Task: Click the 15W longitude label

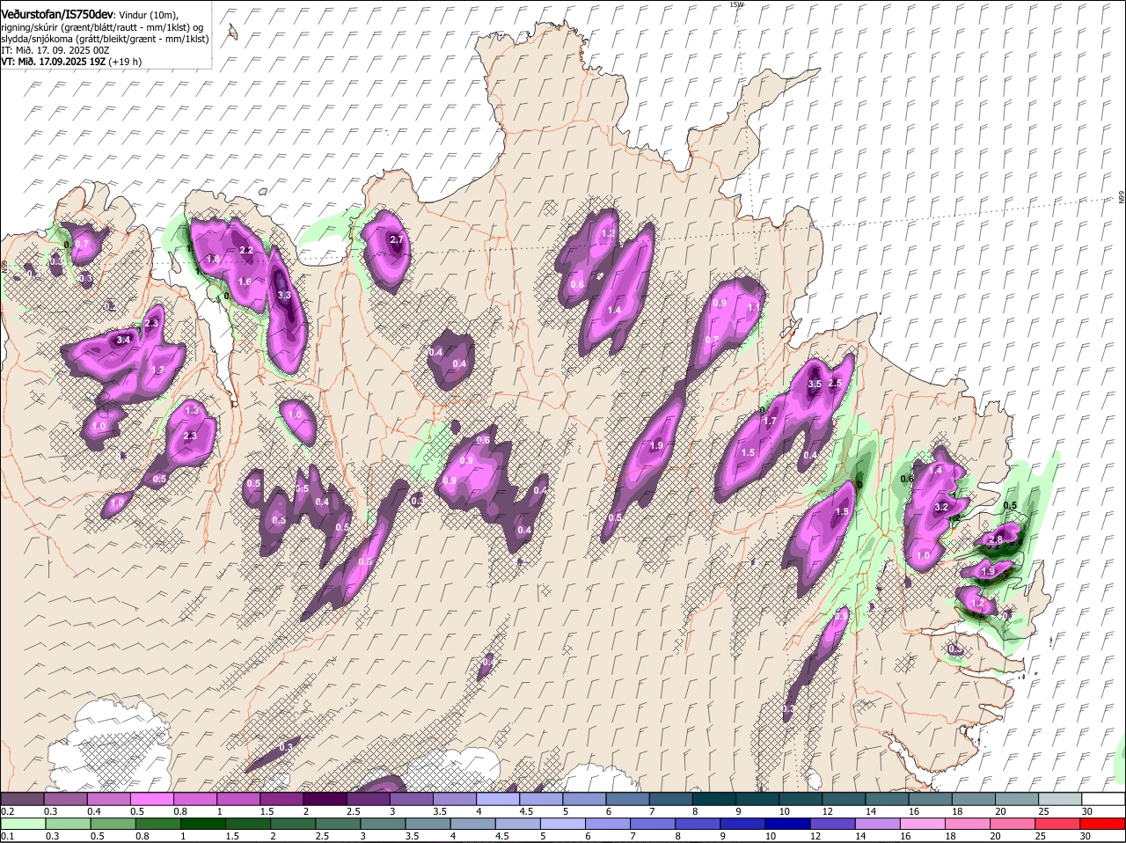Action: [736, 4]
